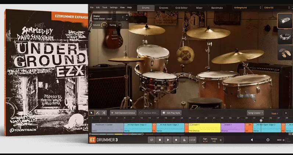Select the scissors cut tool
The width and height of the screenshot is (293, 155).
pyautogui.click(x=104, y=113)
